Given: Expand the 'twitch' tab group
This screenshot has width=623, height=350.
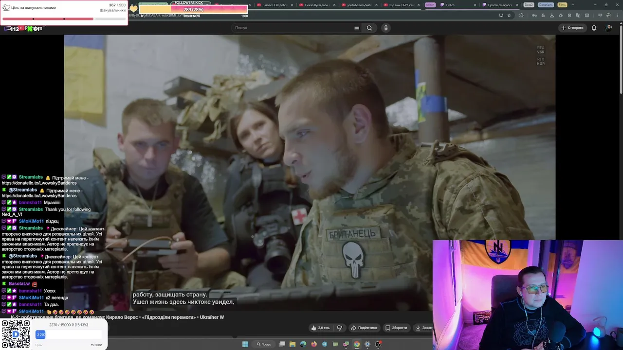Looking at the screenshot, I should pyautogui.click(x=430, y=5).
